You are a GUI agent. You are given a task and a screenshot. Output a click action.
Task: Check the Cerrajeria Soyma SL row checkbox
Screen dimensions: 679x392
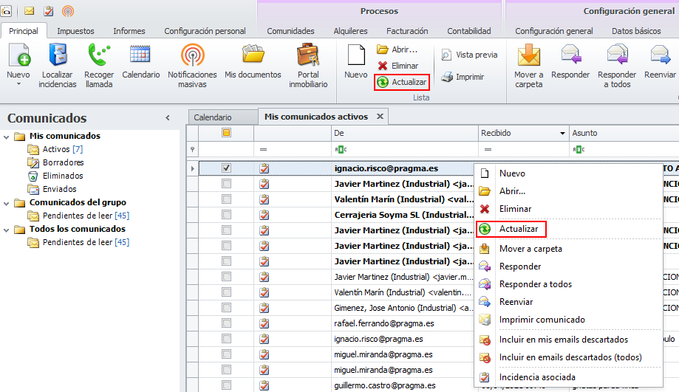[x=227, y=215]
